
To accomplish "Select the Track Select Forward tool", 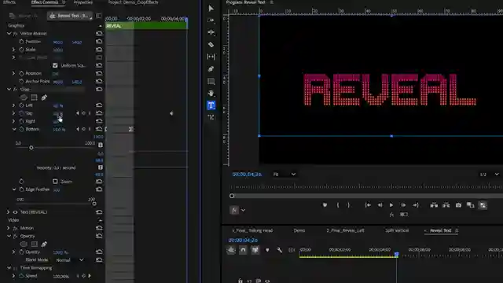I will point(211,20).
